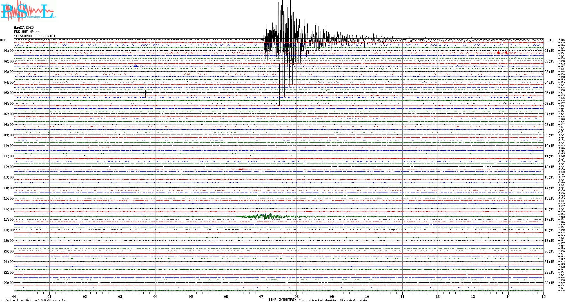Click the 07:00 hour label
The width and height of the screenshot is (566, 304).
pyautogui.click(x=8, y=114)
